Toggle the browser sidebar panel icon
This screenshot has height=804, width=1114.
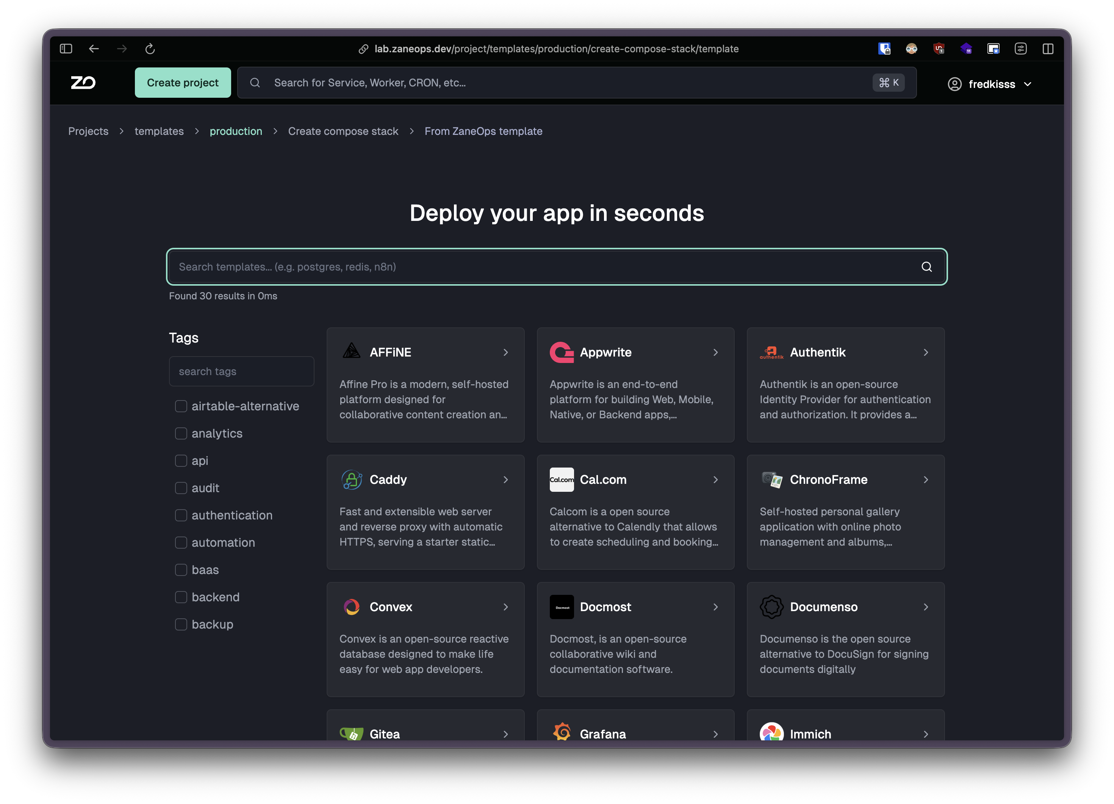click(x=66, y=48)
